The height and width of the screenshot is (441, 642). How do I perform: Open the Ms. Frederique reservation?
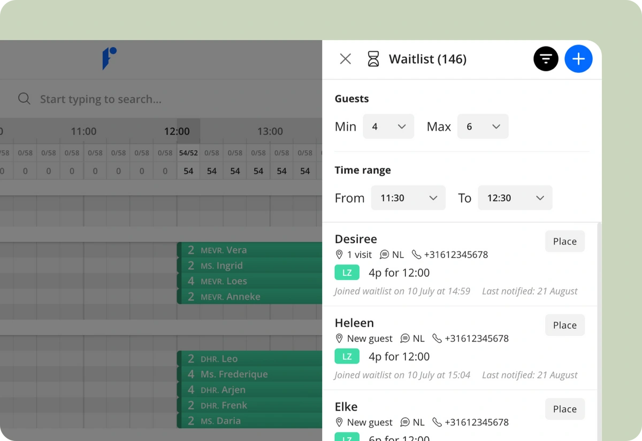coord(250,374)
